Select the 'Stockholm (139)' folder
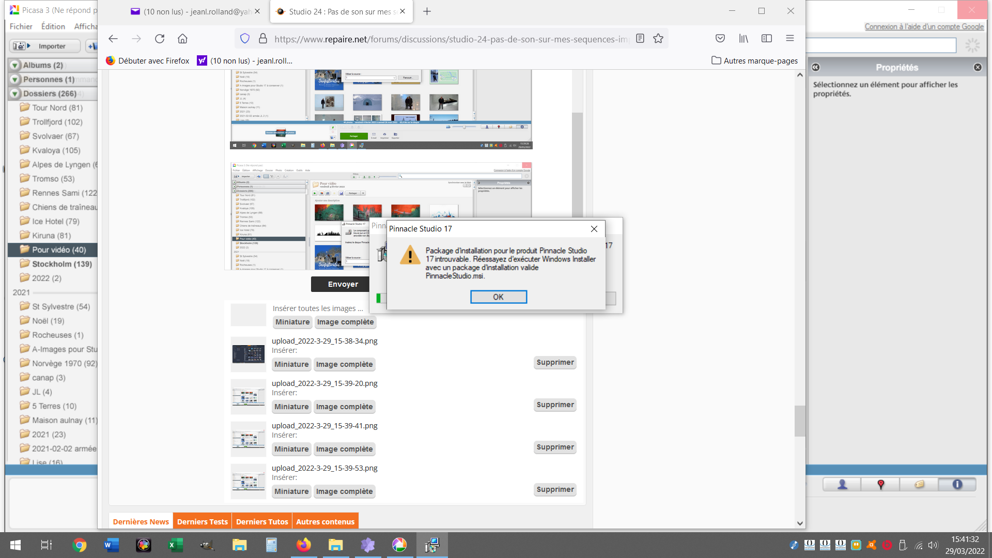This screenshot has height=558, width=992. tap(61, 264)
